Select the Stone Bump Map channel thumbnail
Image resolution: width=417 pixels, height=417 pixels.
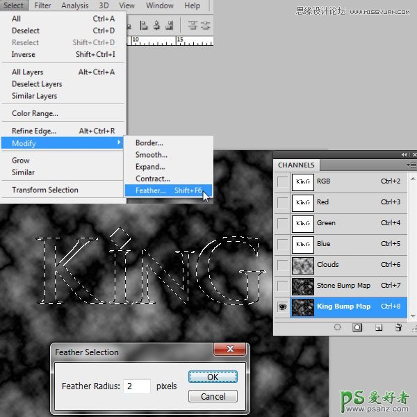point(302,286)
